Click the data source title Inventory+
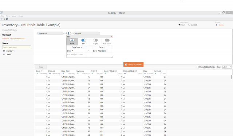The image size is (233, 136). click(31, 25)
